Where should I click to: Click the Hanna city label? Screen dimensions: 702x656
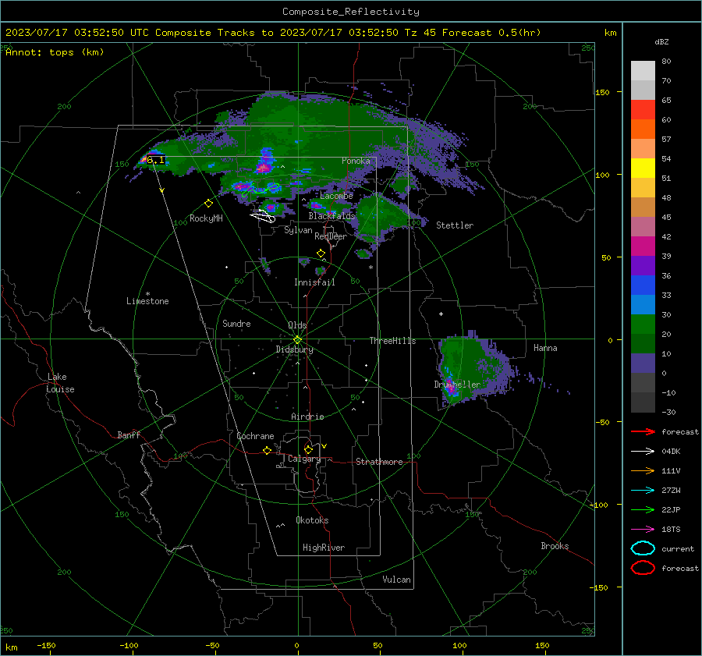[x=545, y=348]
